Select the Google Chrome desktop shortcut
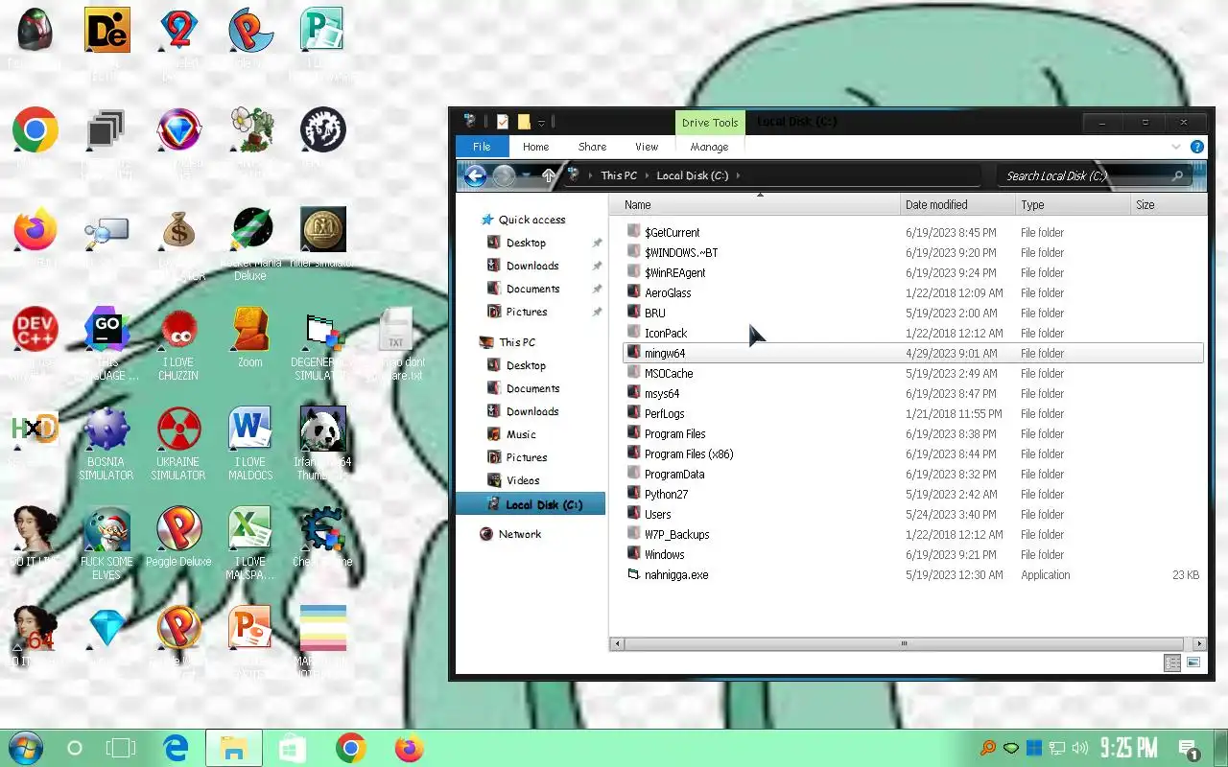 pyautogui.click(x=35, y=129)
